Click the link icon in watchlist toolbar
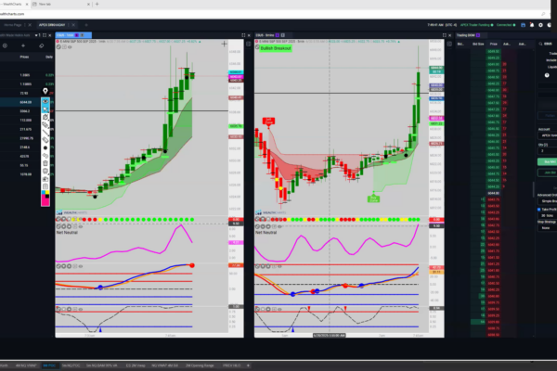This screenshot has height=371, width=557. tap(41, 45)
